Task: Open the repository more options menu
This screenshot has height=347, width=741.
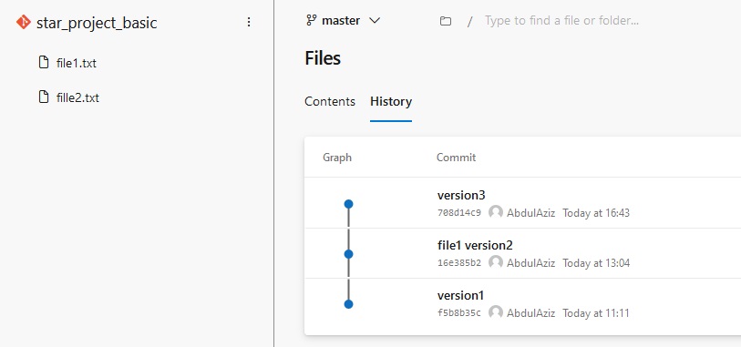Action: [249, 22]
